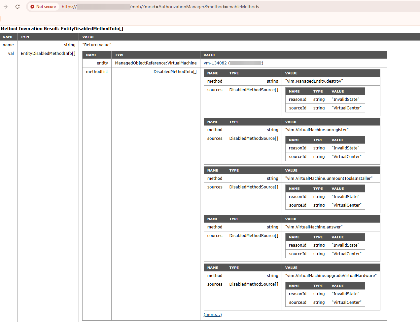Click the DisabledMethodInfo[] type cell

coord(175,72)
